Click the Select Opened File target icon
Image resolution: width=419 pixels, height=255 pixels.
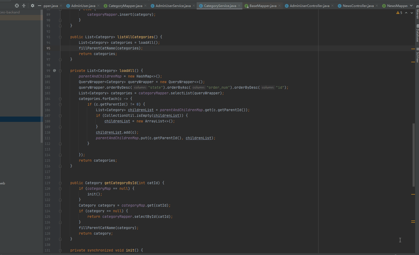point(17,6)
